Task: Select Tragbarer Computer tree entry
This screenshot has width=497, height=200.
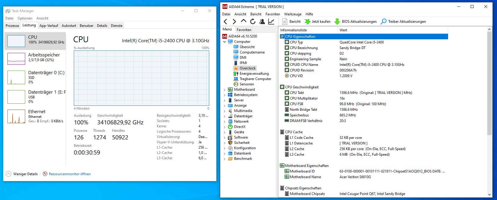Action: point(253,79)
